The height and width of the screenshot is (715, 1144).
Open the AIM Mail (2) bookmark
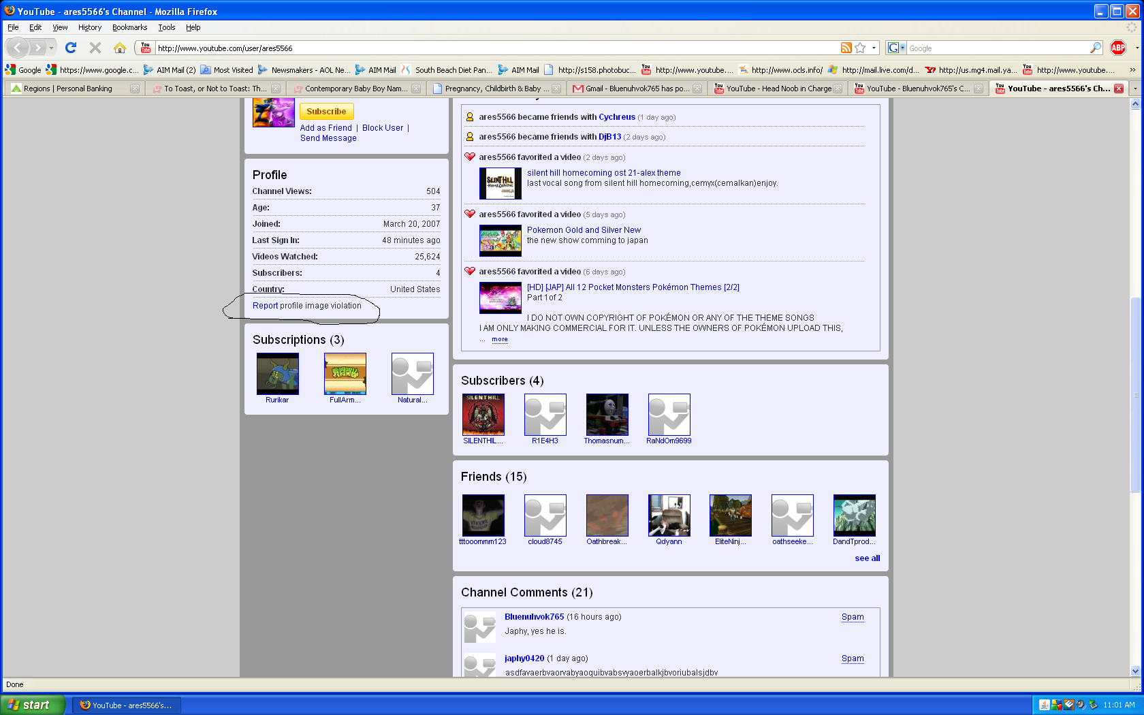[x=170, y=69]
